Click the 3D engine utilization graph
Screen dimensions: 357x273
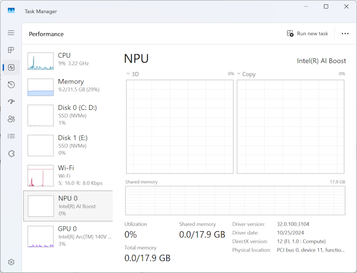point(180,127)
